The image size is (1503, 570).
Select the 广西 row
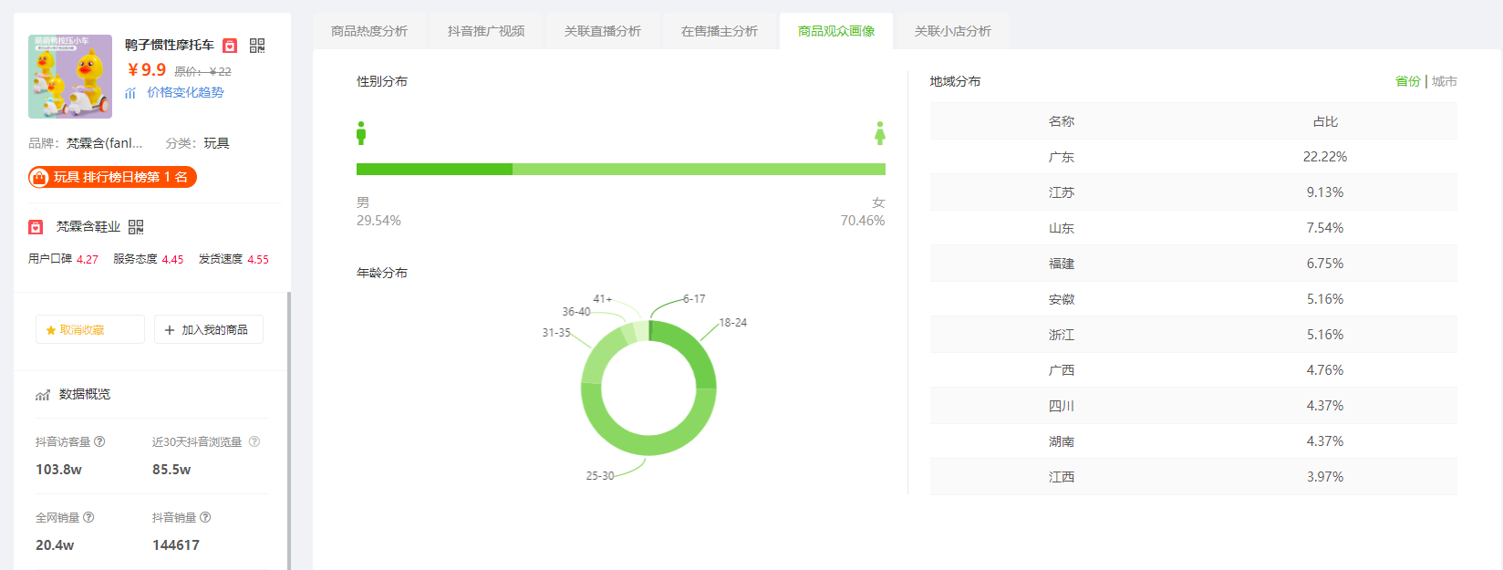click(x=1194, y=370)
